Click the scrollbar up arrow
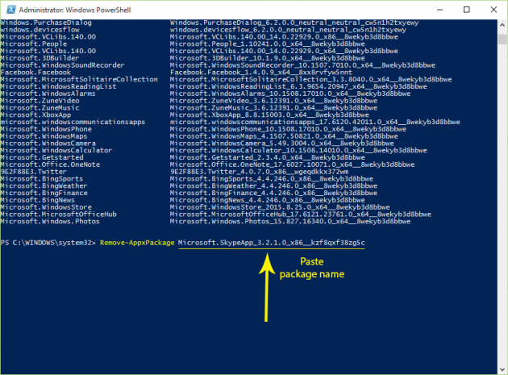Image resolution: width=508 pixels, height=375 pixels. pyautogui.click(x=502, y=25)
